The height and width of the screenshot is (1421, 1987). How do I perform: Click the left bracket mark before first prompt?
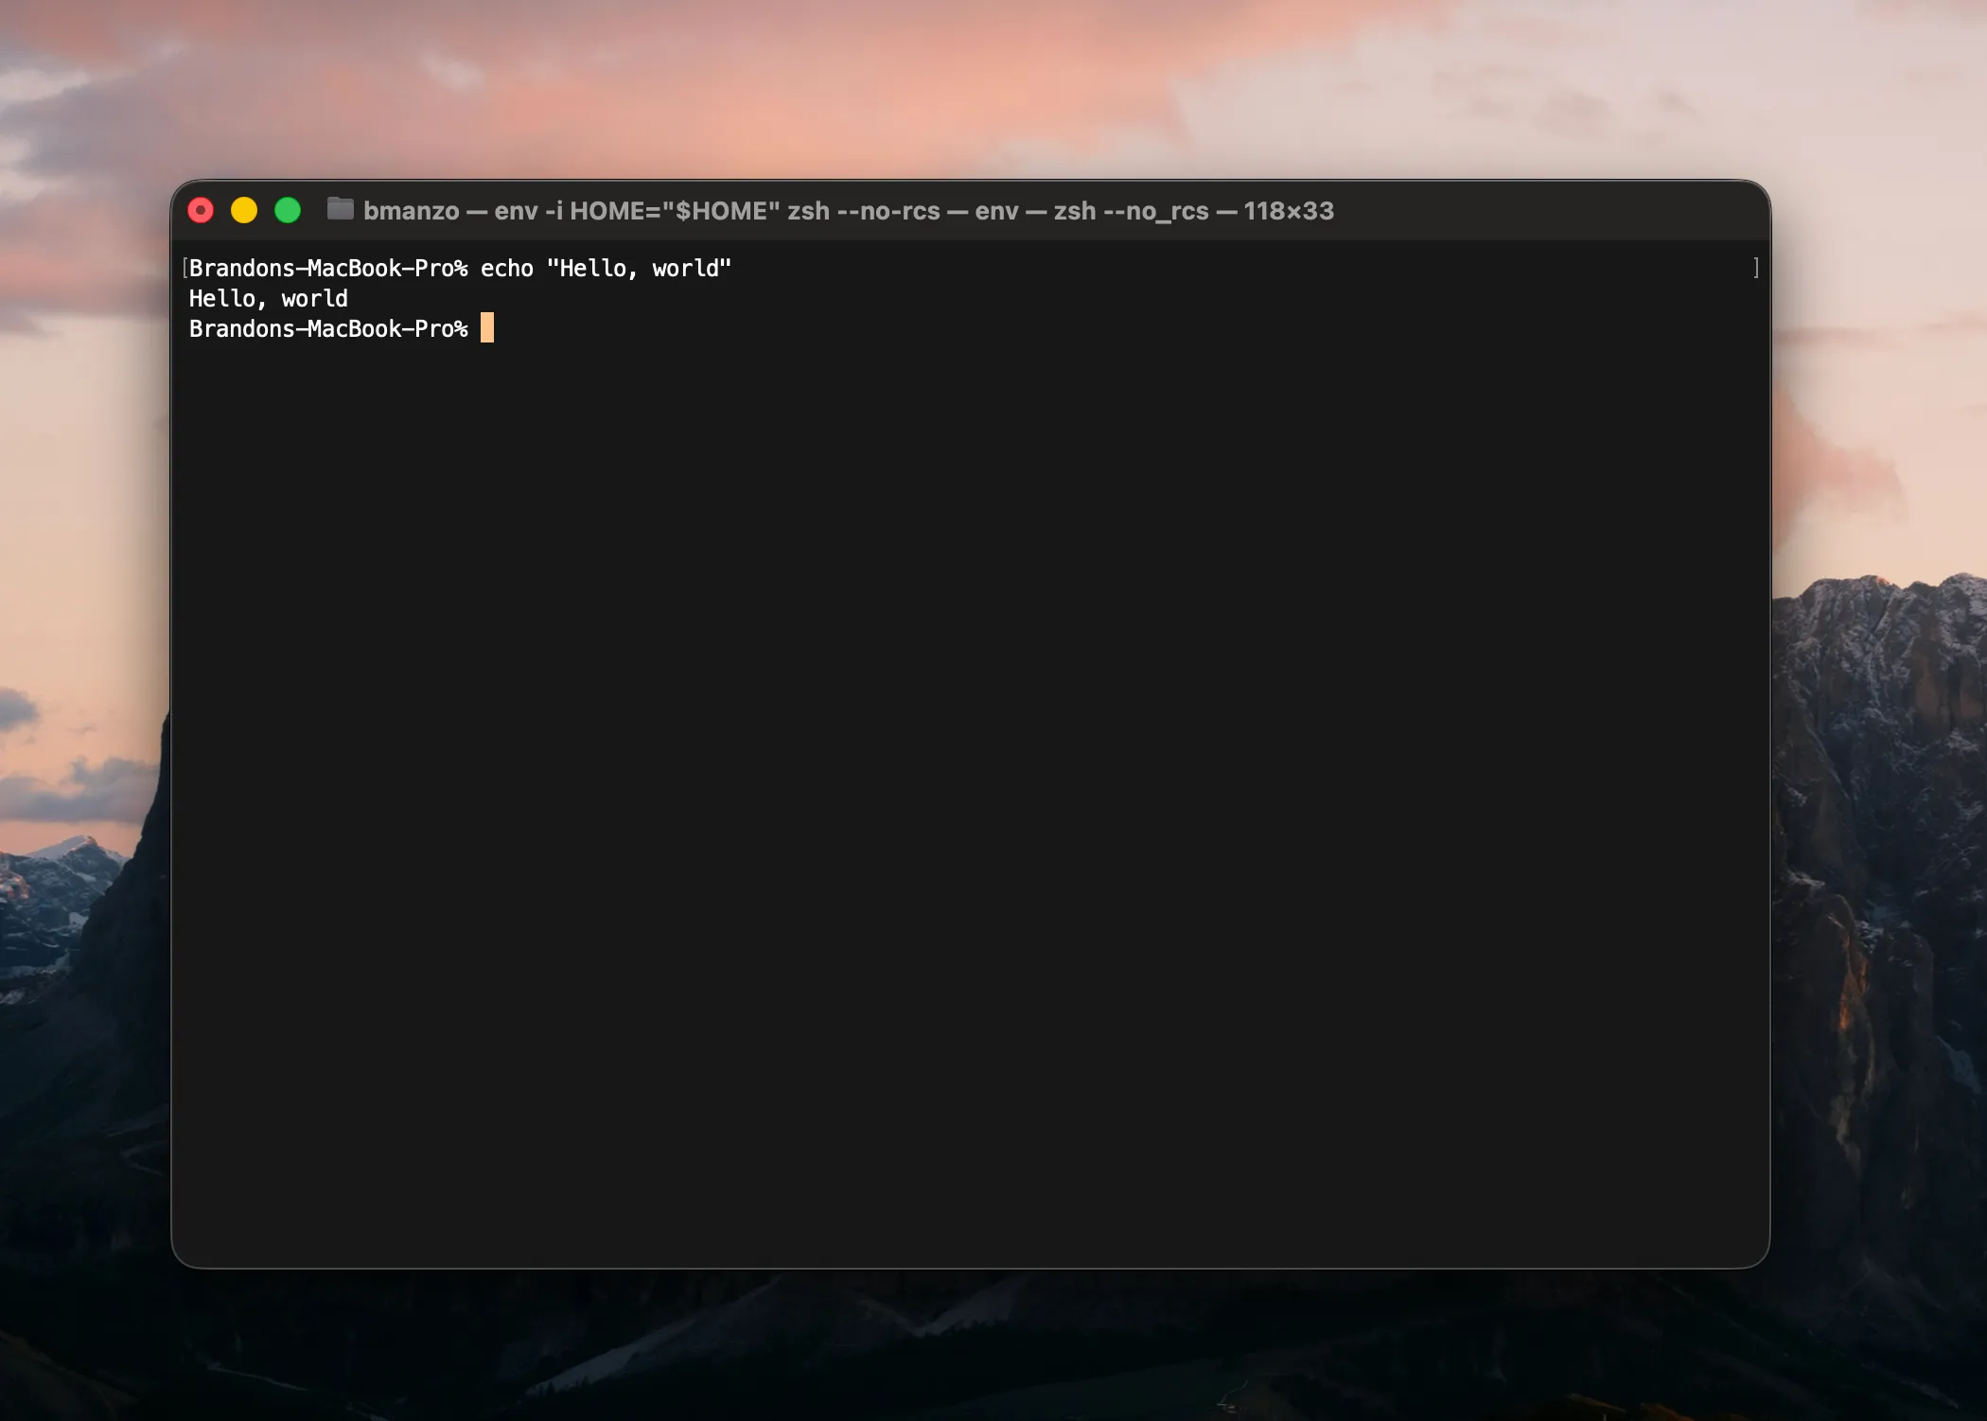[185, 269]
